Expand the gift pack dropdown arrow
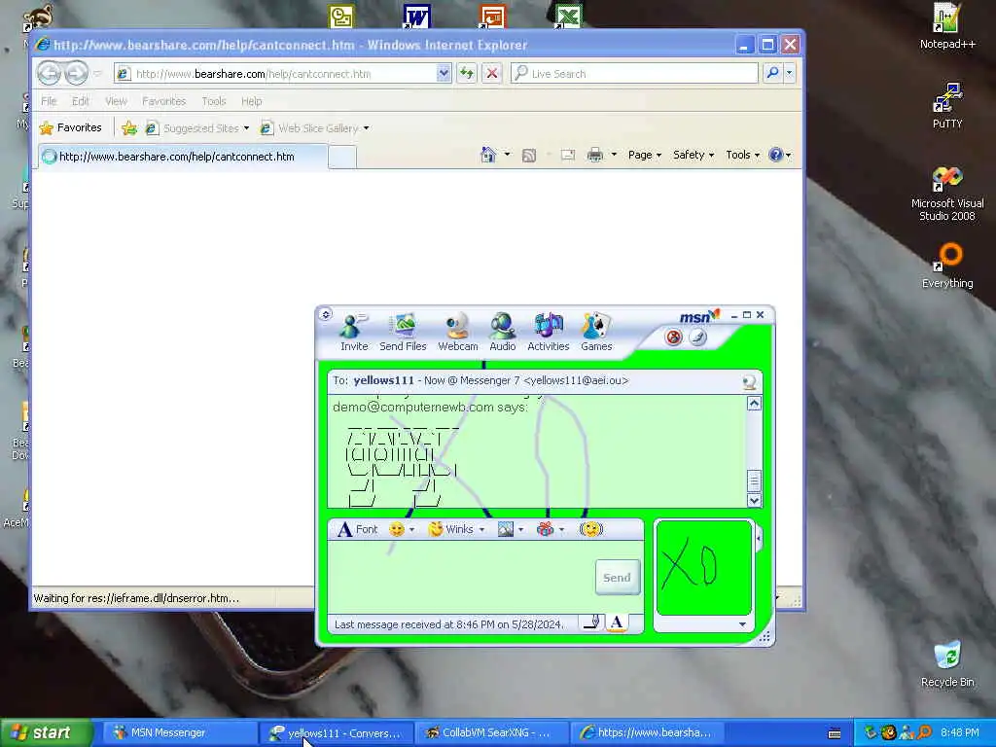The height and width of the screenshot is (747, 996). [561, 530]
